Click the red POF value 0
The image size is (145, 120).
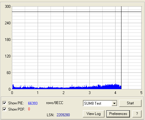(29, 109)
